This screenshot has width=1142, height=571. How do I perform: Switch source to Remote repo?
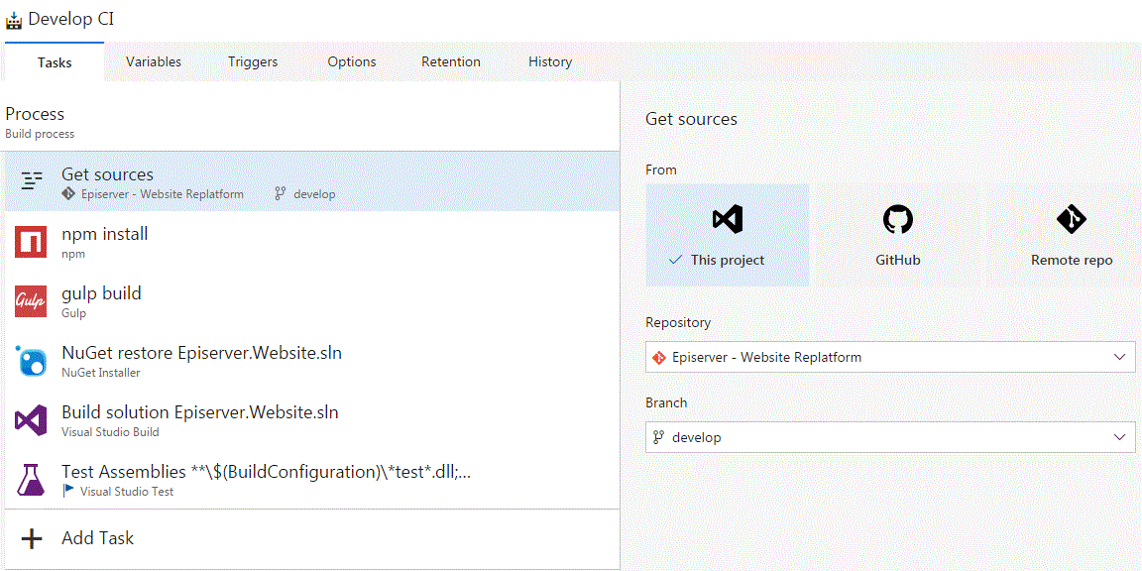(1071, 235)
